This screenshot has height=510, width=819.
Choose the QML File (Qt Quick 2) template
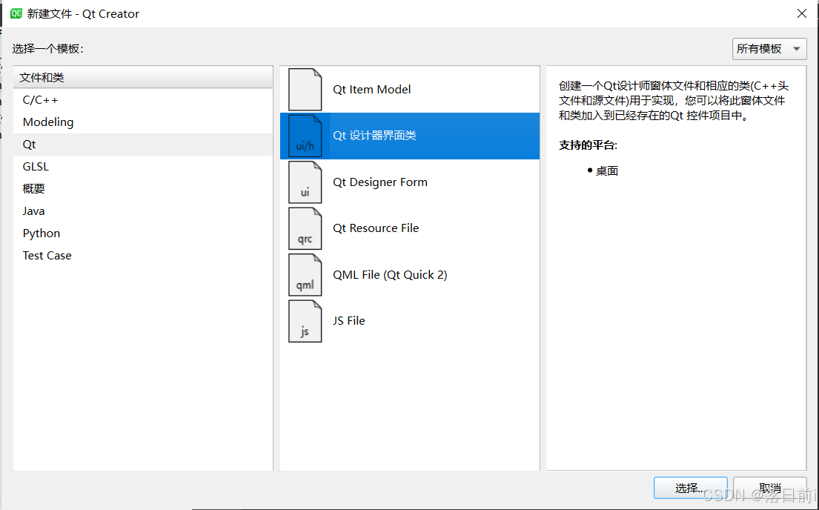tap(409, 275)
